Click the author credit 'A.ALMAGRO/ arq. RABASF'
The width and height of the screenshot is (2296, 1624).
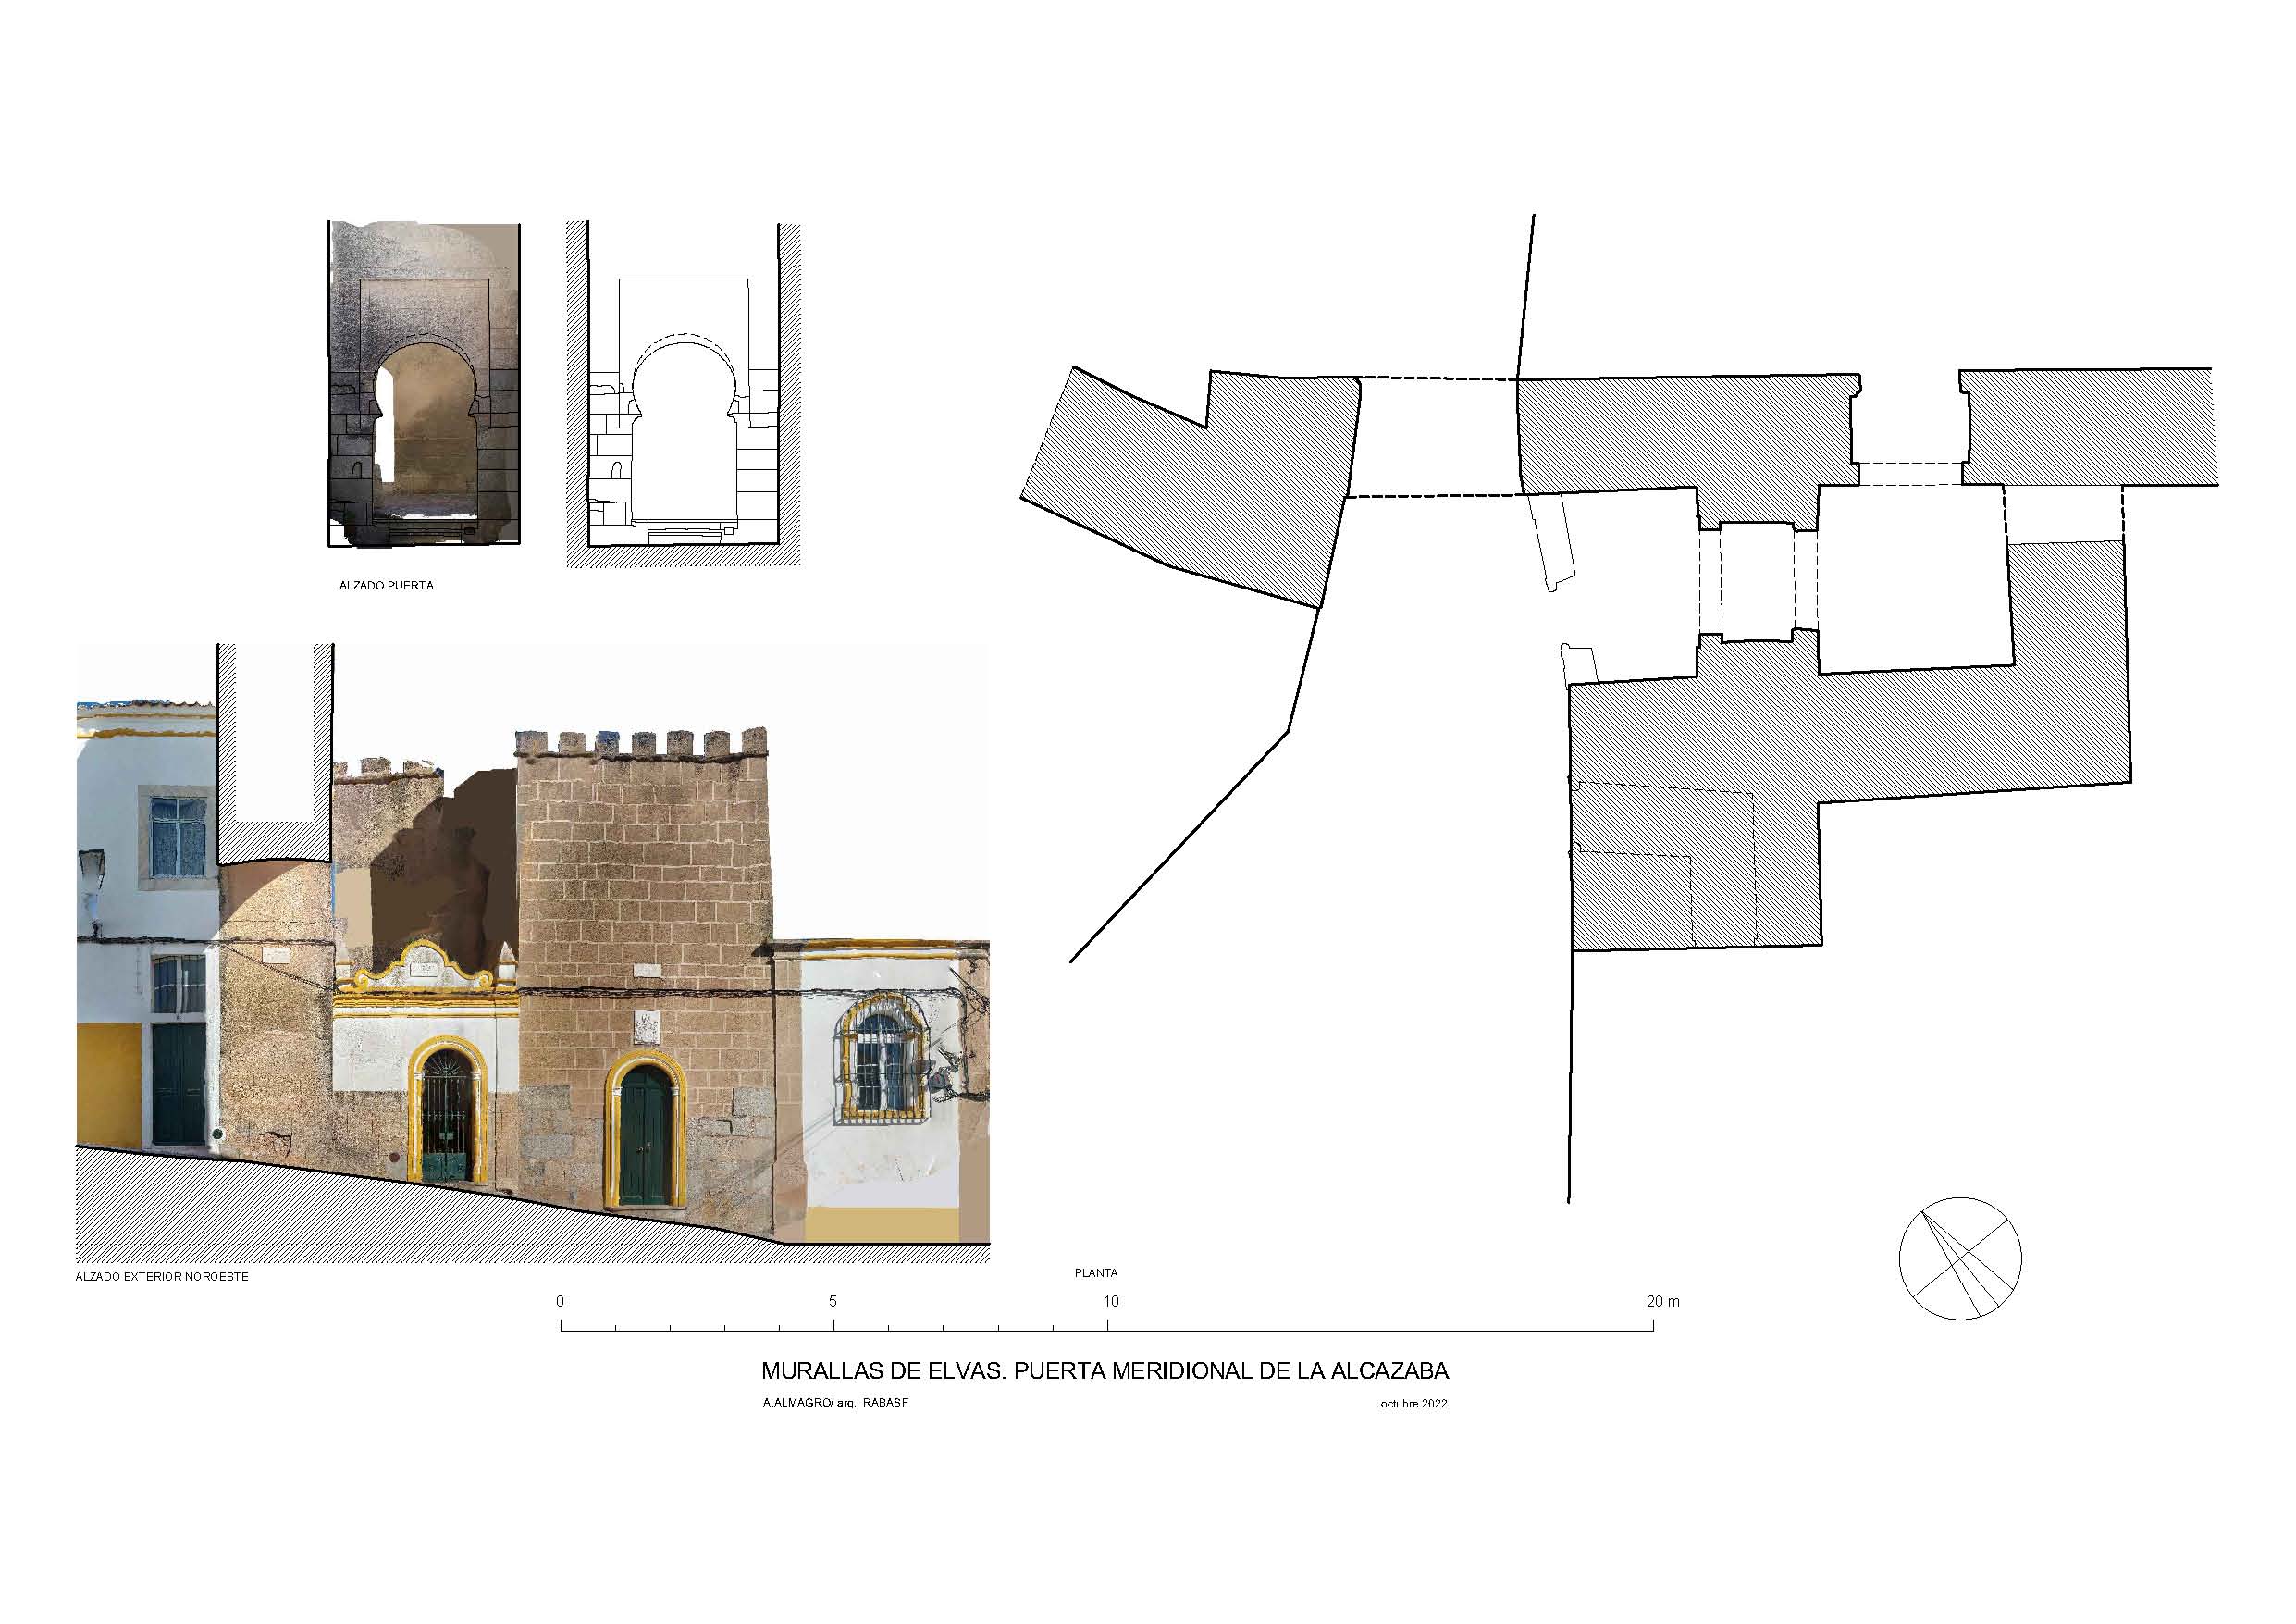click(835, 1403)
